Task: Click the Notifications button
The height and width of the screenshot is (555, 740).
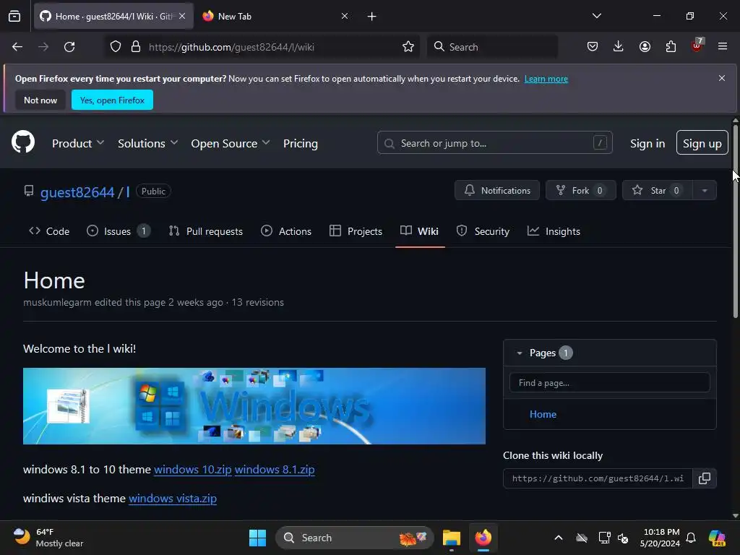Action: pyautogui.click(x=497, y=191)
